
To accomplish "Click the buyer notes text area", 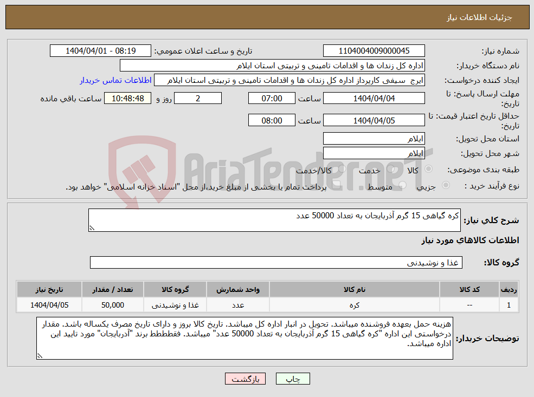I will tap(245, 338).
